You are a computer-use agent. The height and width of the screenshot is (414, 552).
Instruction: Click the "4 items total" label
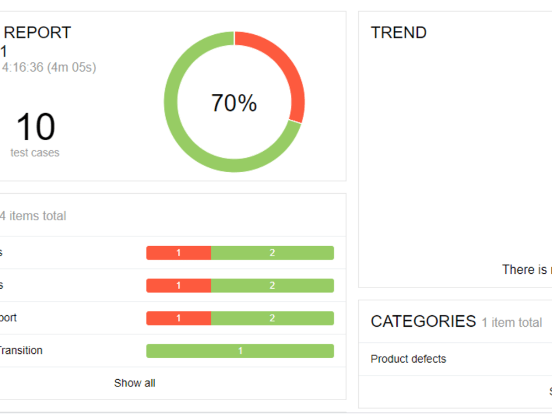33,216
